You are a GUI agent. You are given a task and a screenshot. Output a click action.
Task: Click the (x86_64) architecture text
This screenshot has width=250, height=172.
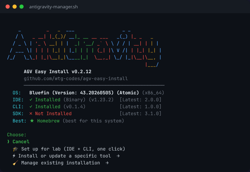[153, 93]
